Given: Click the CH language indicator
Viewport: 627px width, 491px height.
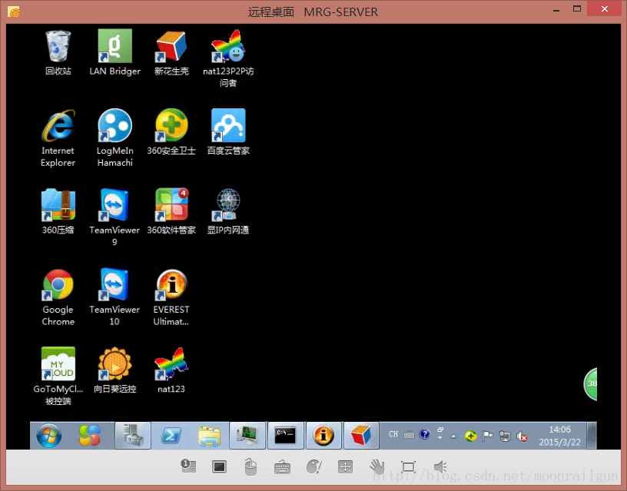Looking at the screenshot, I should click(393, 434).
